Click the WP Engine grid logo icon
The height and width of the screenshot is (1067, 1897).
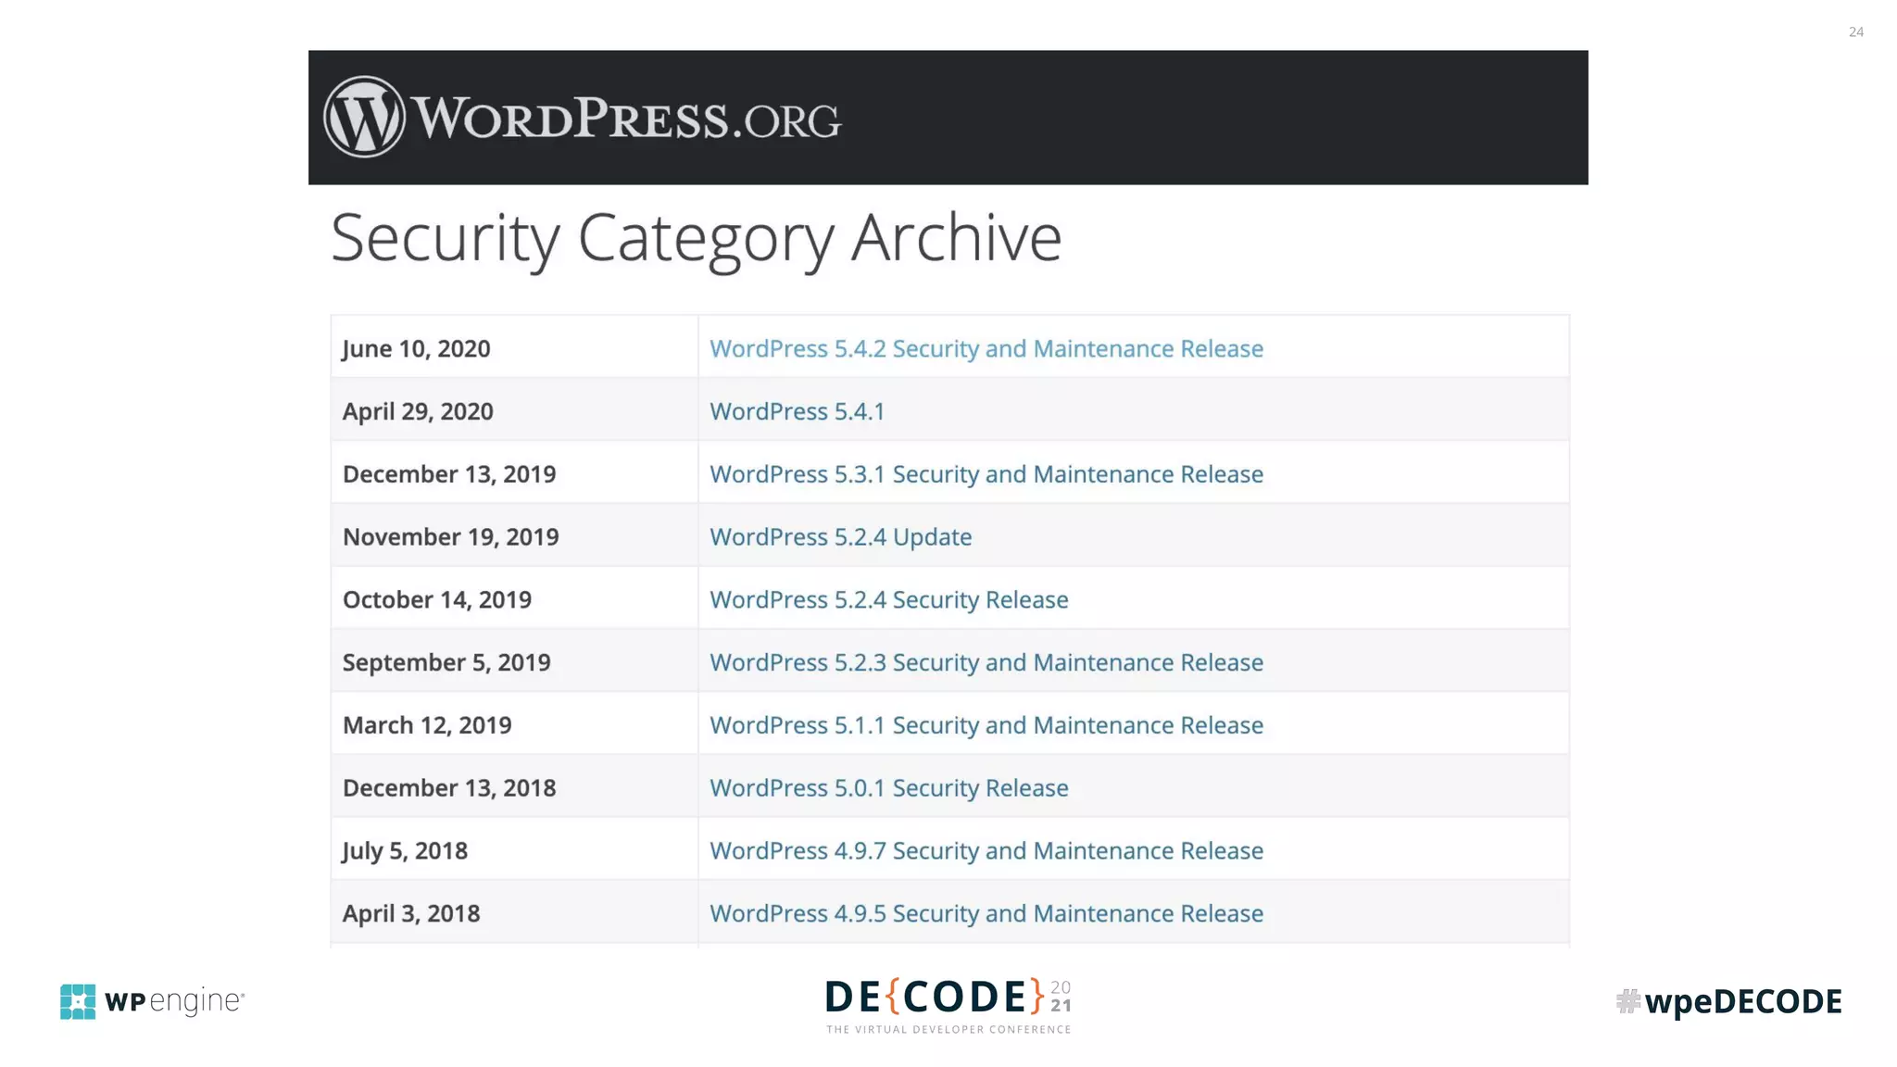(x=78, y=1001)
